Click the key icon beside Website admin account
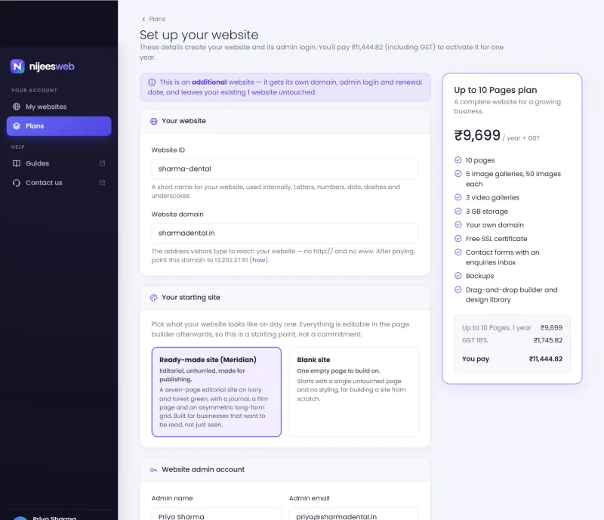The width and height of the screenshot is (604, 520). click(154, 470)
